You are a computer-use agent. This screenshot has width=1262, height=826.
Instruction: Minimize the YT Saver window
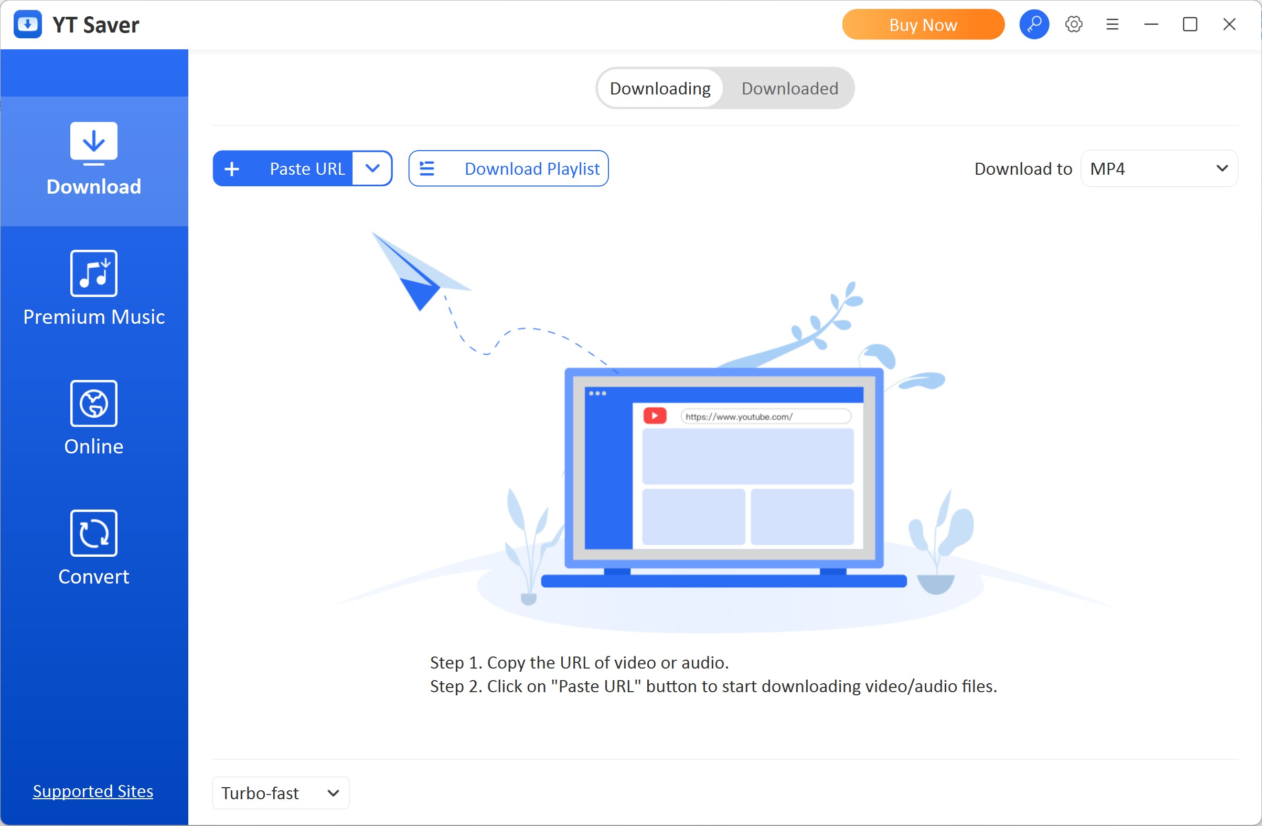(x=1151, y=25)
